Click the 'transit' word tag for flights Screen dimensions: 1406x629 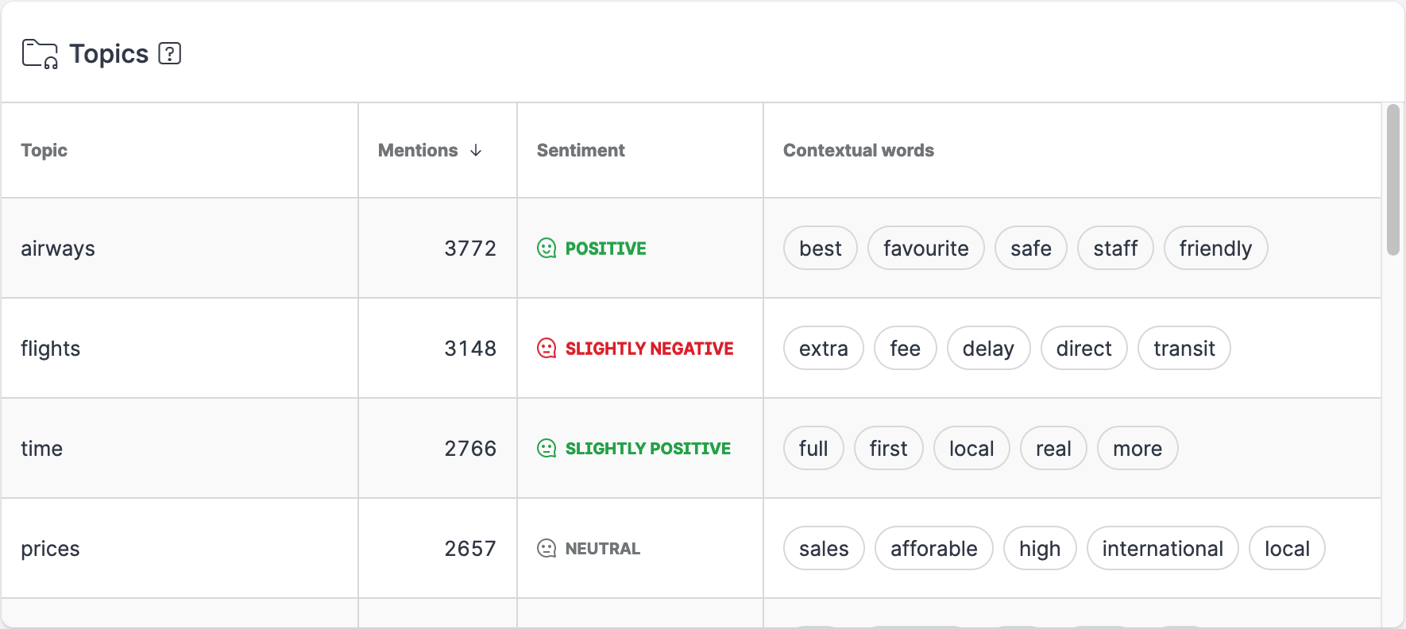pos(1184,348)
